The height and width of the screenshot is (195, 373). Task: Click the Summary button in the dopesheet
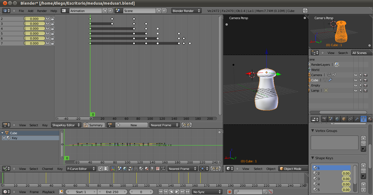coord(94,125)
